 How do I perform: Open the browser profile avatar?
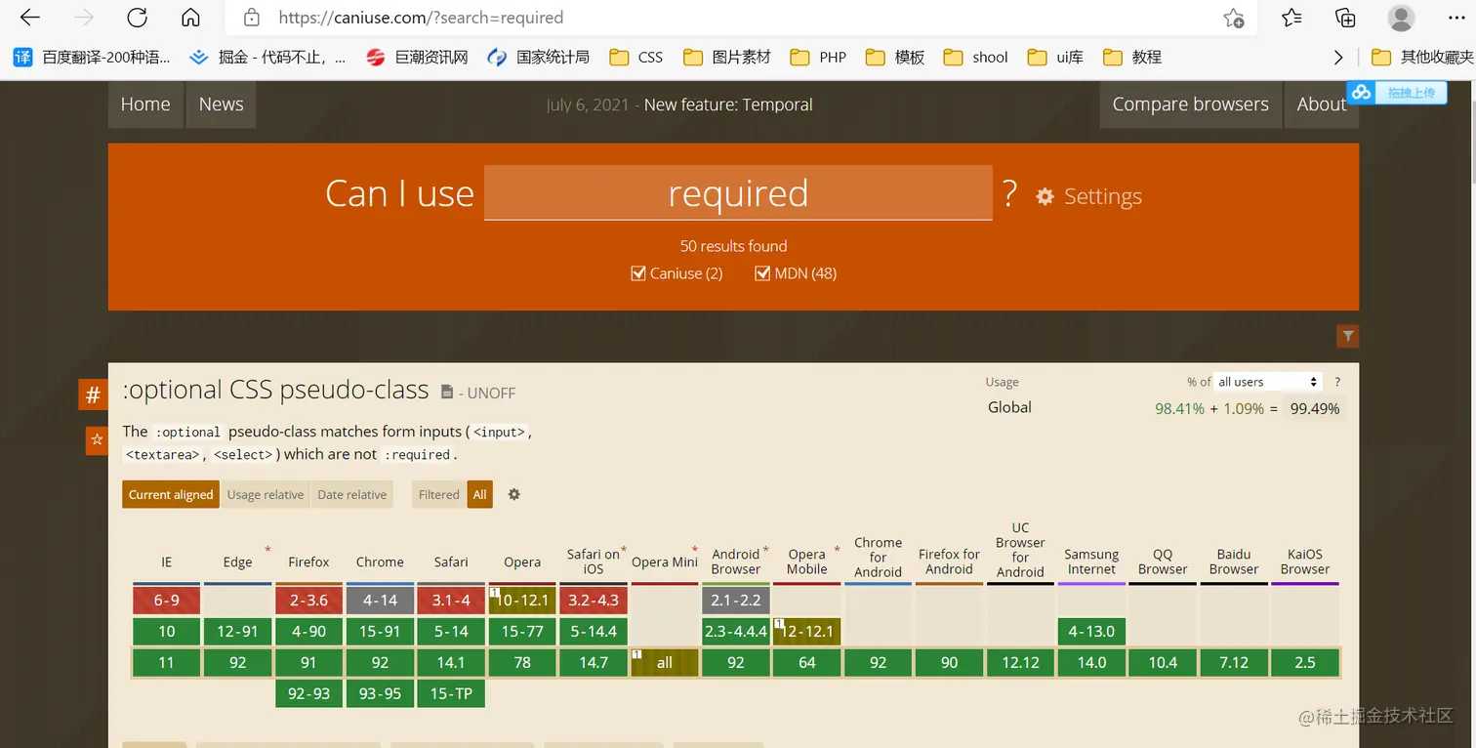1401,18
